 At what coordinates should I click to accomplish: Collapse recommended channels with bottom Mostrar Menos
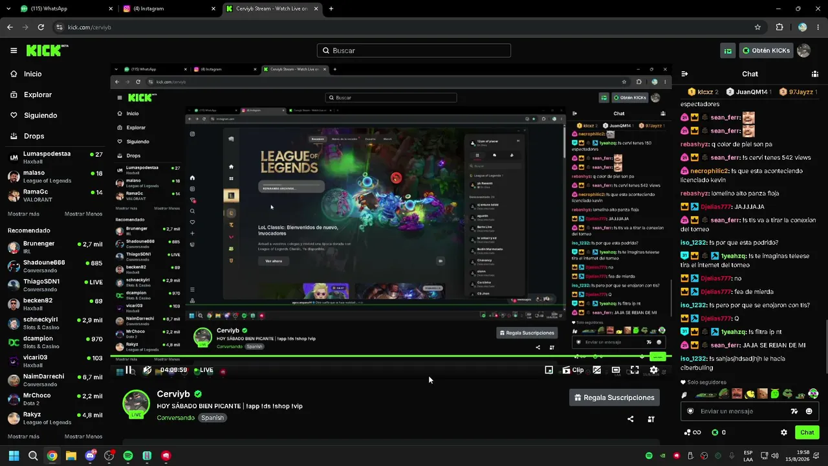coord(83,436)
